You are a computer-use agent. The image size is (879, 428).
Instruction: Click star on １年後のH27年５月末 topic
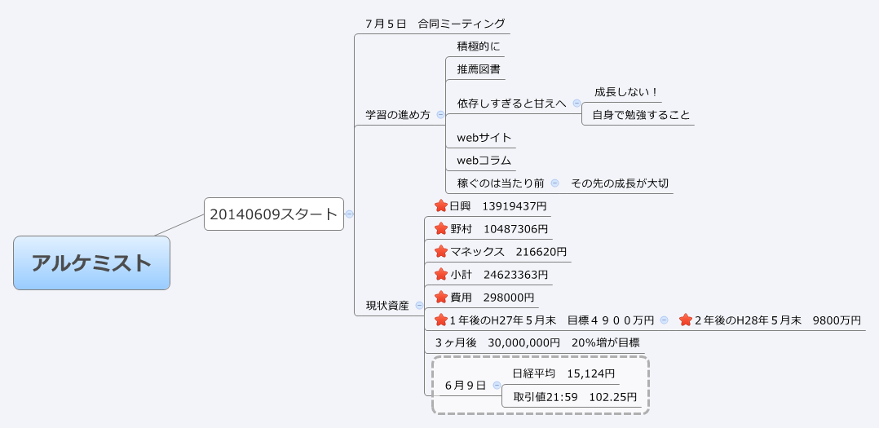[x=441, y=320]
